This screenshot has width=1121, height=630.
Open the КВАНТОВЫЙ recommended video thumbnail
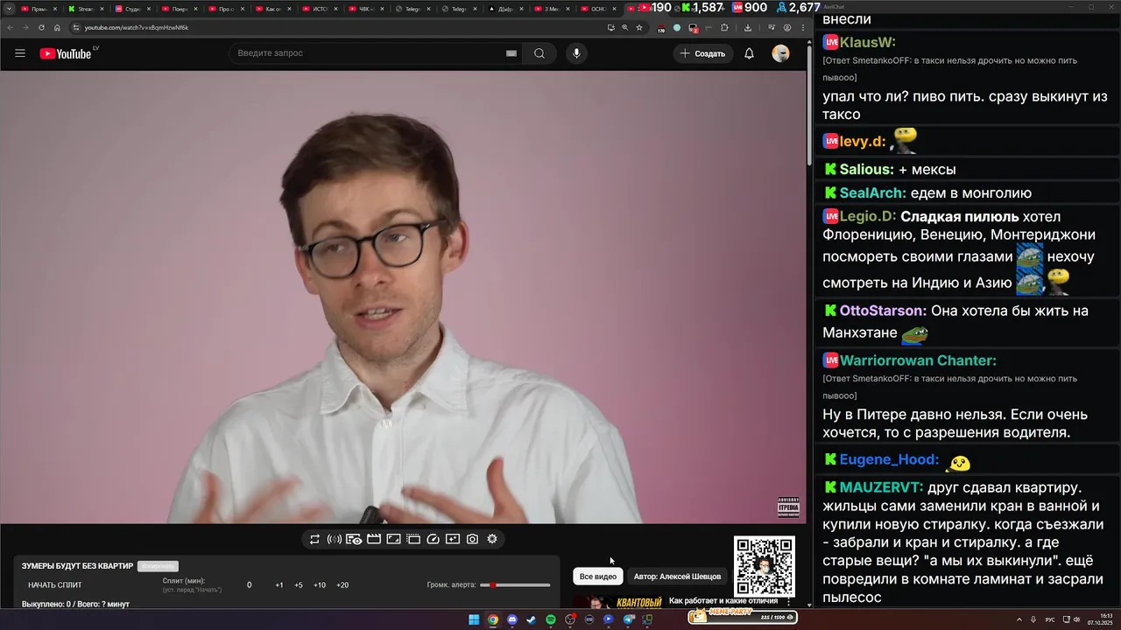pyautogui.click(x=617, y=602)
